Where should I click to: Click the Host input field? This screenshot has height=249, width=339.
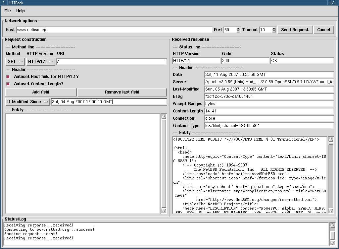click(114, 30)
